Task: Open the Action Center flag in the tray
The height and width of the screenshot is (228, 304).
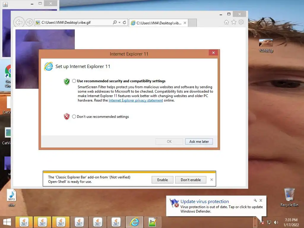Action: click(x=262, y=222)
